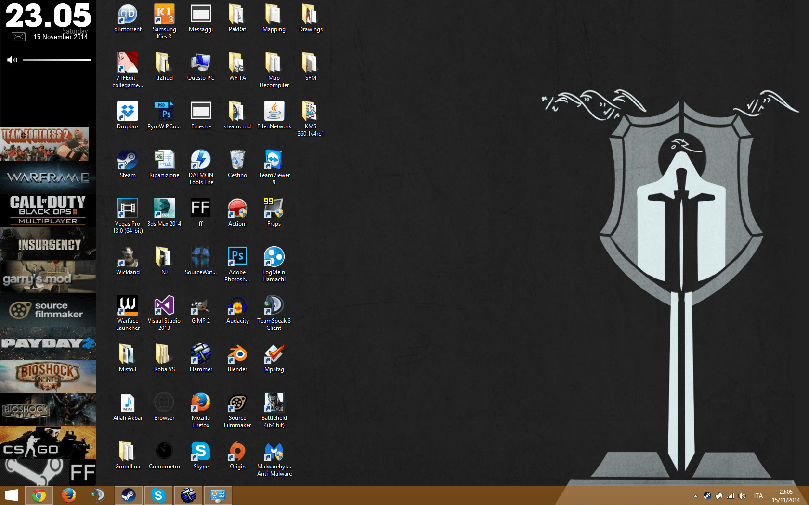Launch Audacity from the desktop

(237, 306)
